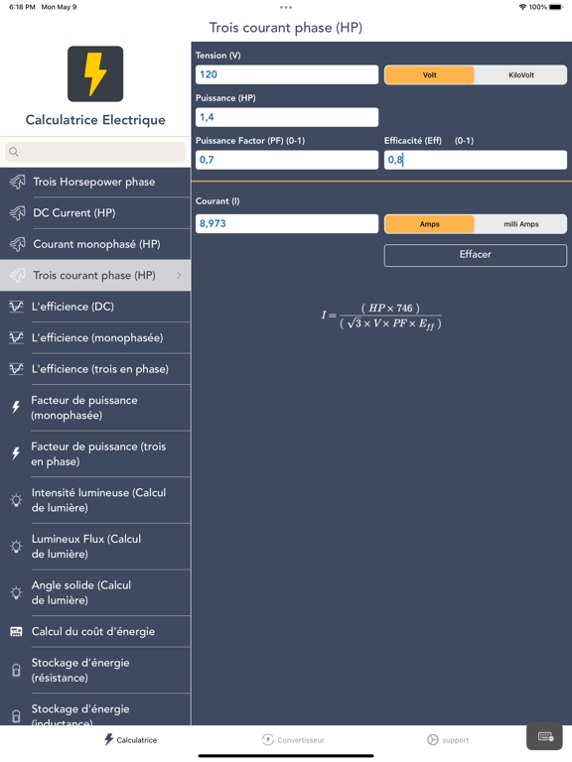Hide the keyboard using the keyboard icon
Image resolution: width=572 pixels, height=762 pixels.
[x=545, y=737]
